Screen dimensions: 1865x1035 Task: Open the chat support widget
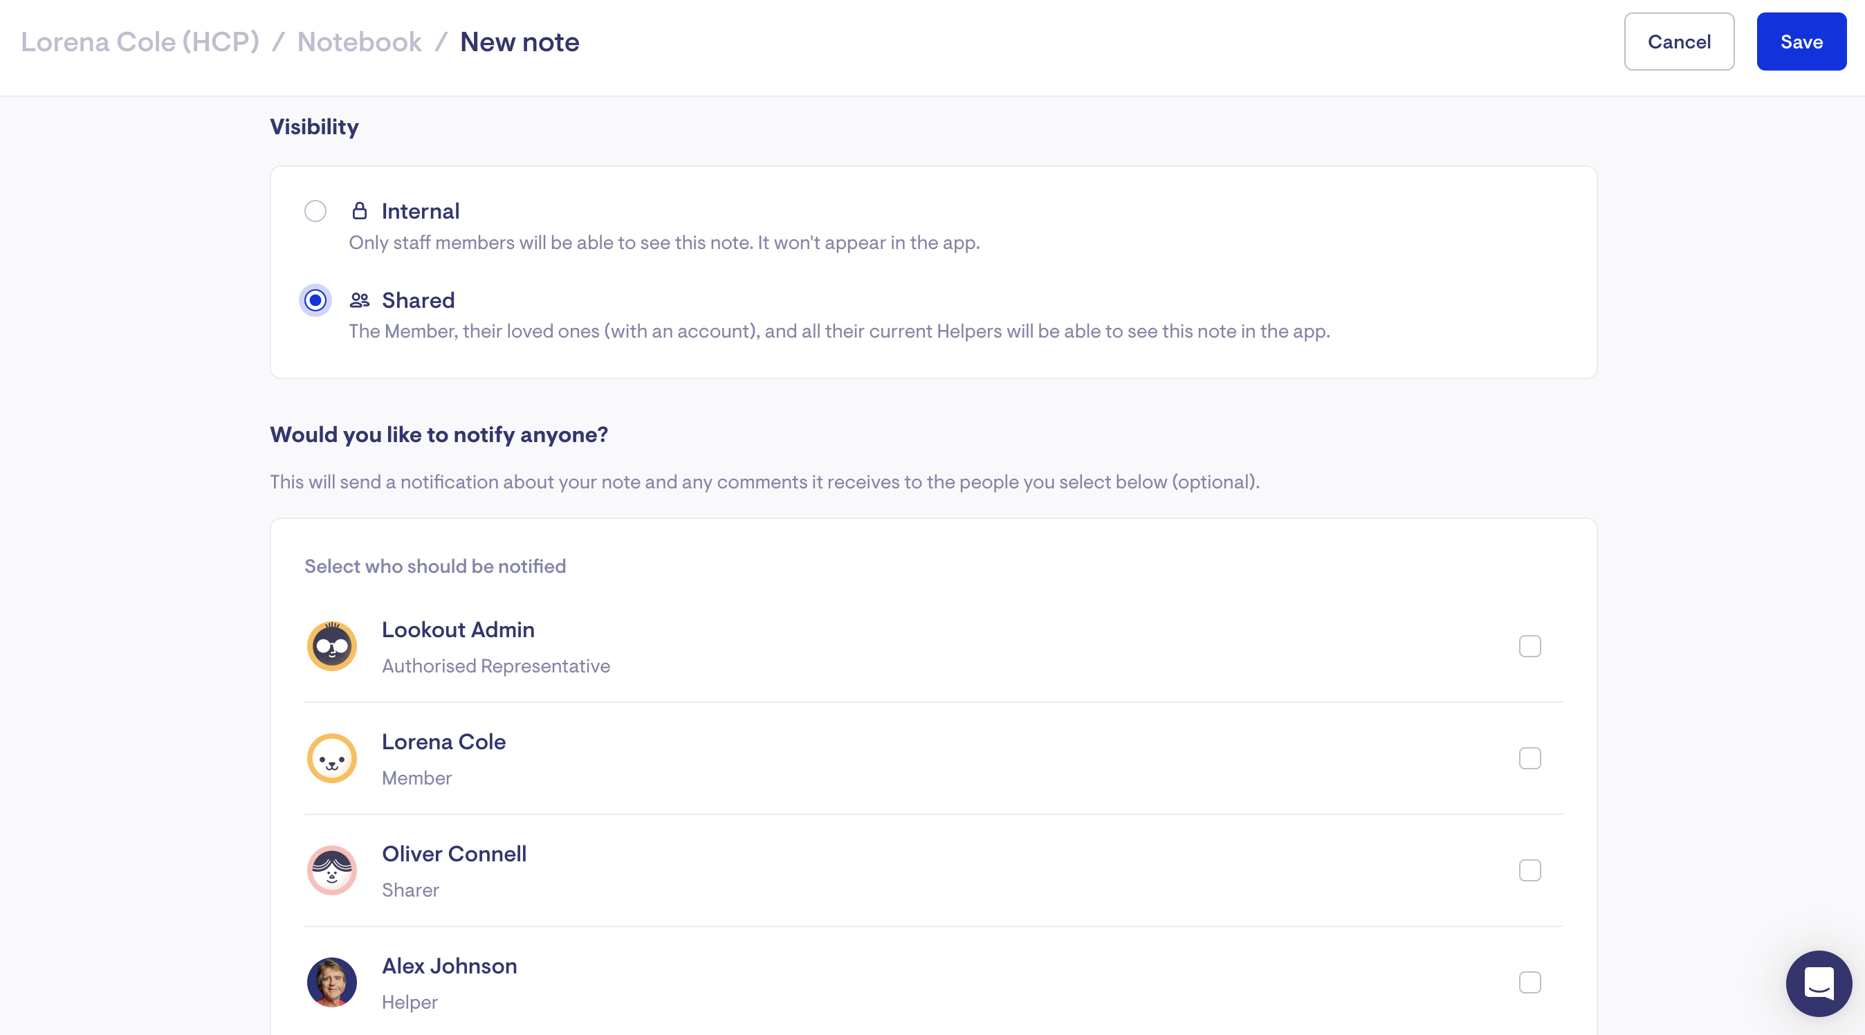click(x=1819, y=983)
